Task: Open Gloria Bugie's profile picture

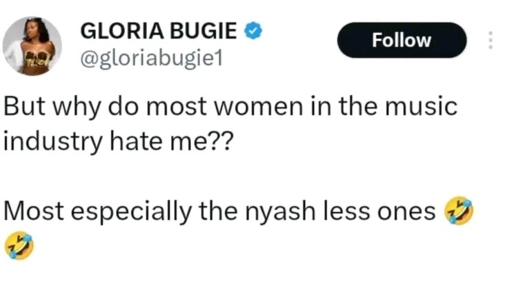Action: pyautogui.click(x=32, y=45)
